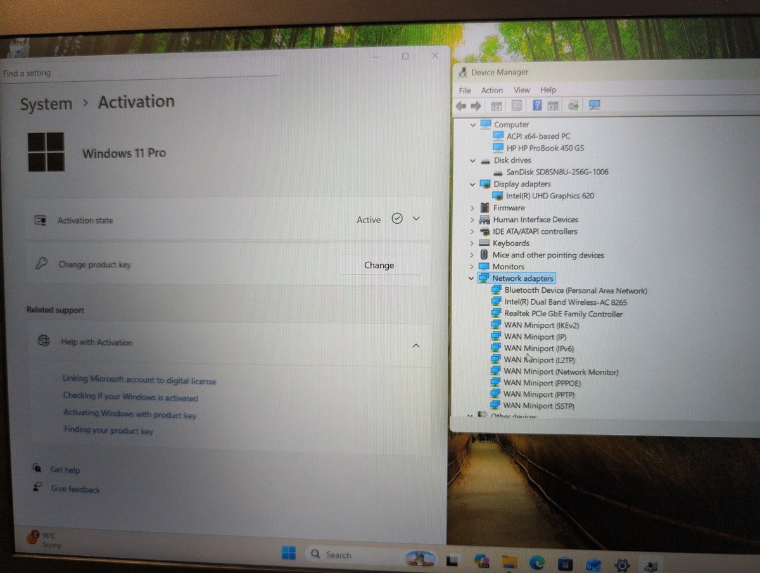Screen dimensions: 760x573
Task: Click the globe icon next to Help with Activation
Action: point(44,341)
